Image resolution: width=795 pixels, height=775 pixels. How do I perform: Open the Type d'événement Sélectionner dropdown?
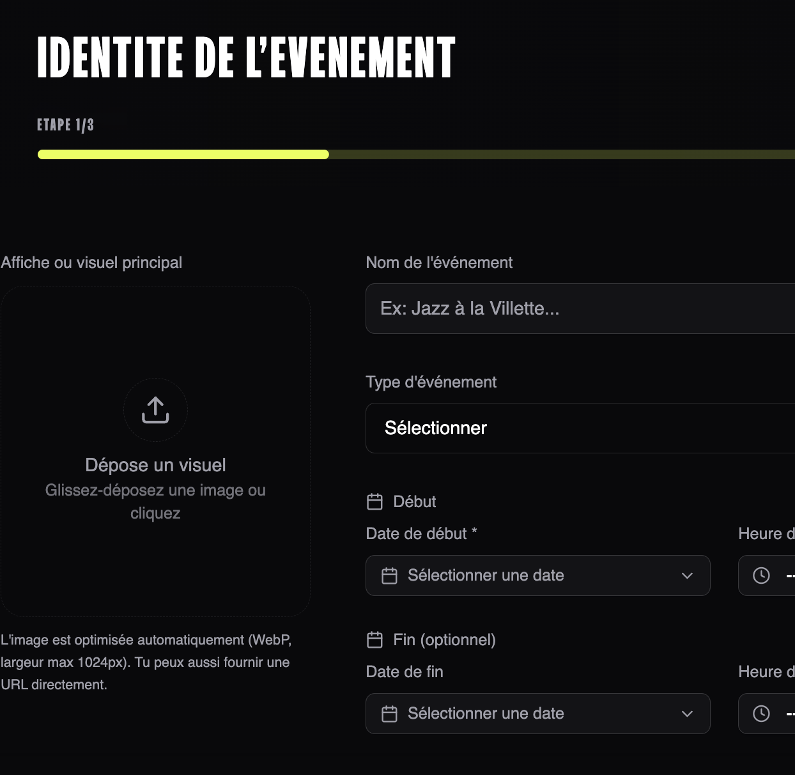pos(580,428)
